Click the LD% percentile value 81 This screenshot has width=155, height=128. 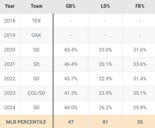click(x=105, y=122)
